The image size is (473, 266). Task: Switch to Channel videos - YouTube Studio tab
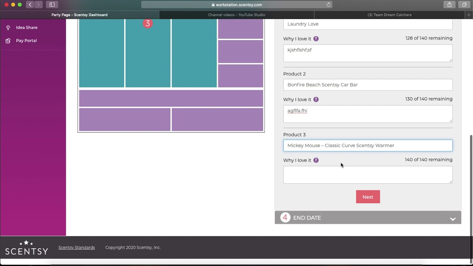coord(236,15)
